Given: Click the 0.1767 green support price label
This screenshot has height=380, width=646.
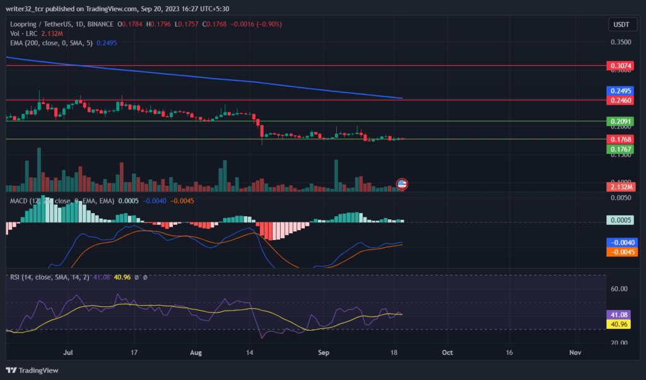Looking at the screenshot, I should 621,149.
